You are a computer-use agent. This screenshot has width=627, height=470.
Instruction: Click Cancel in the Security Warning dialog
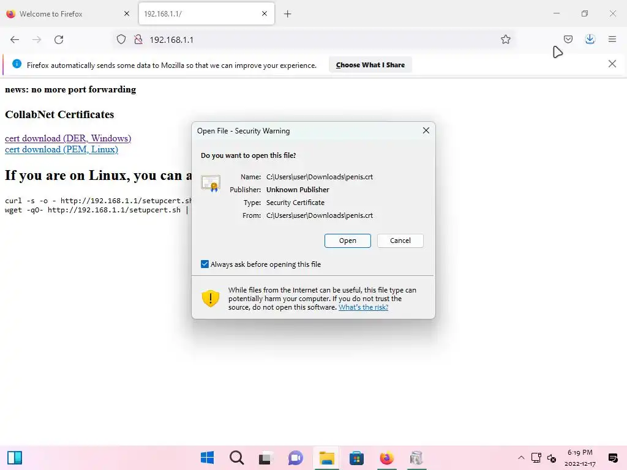[400, 241]
